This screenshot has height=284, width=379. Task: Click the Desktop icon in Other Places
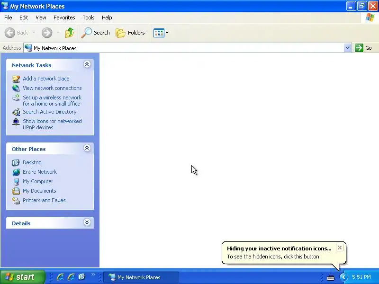coord(16,162)
